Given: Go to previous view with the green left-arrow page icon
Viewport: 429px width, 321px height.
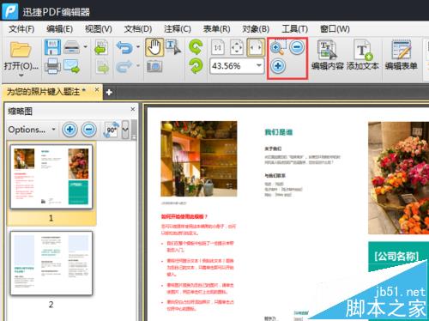Looking at the screenshot, I should coord(101,47).
